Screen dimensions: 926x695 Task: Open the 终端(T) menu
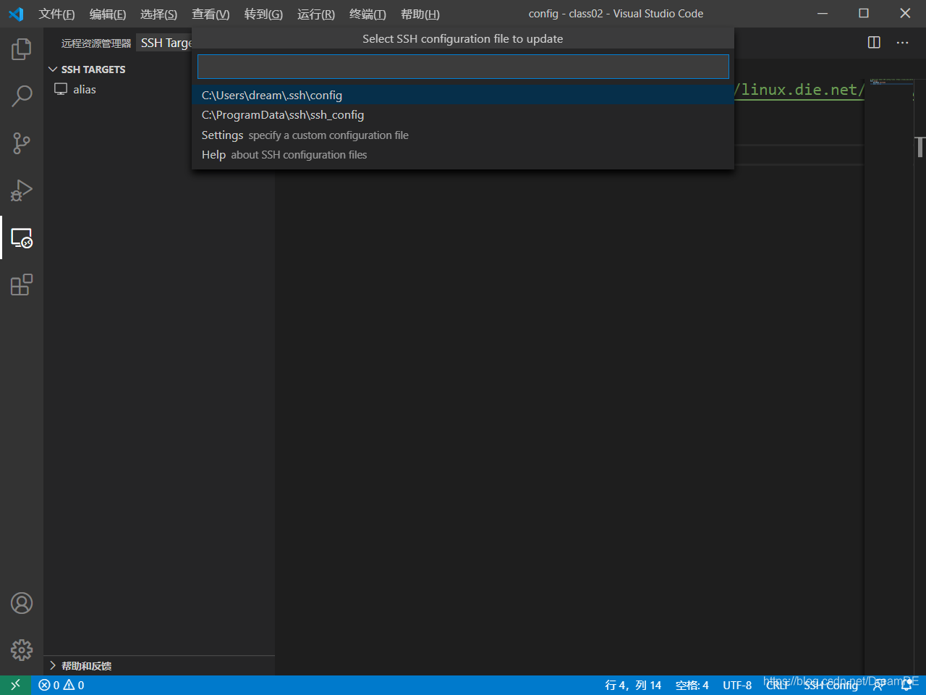tap(368, 14)
